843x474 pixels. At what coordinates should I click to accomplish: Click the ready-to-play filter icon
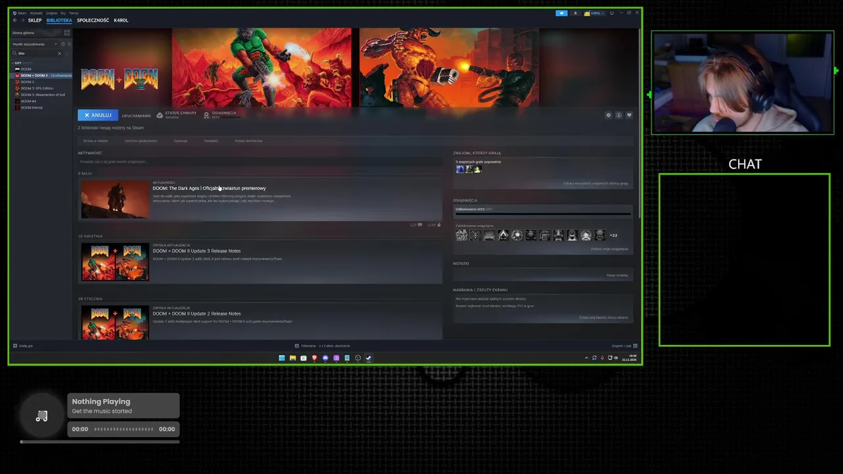[x=69, y=44]
